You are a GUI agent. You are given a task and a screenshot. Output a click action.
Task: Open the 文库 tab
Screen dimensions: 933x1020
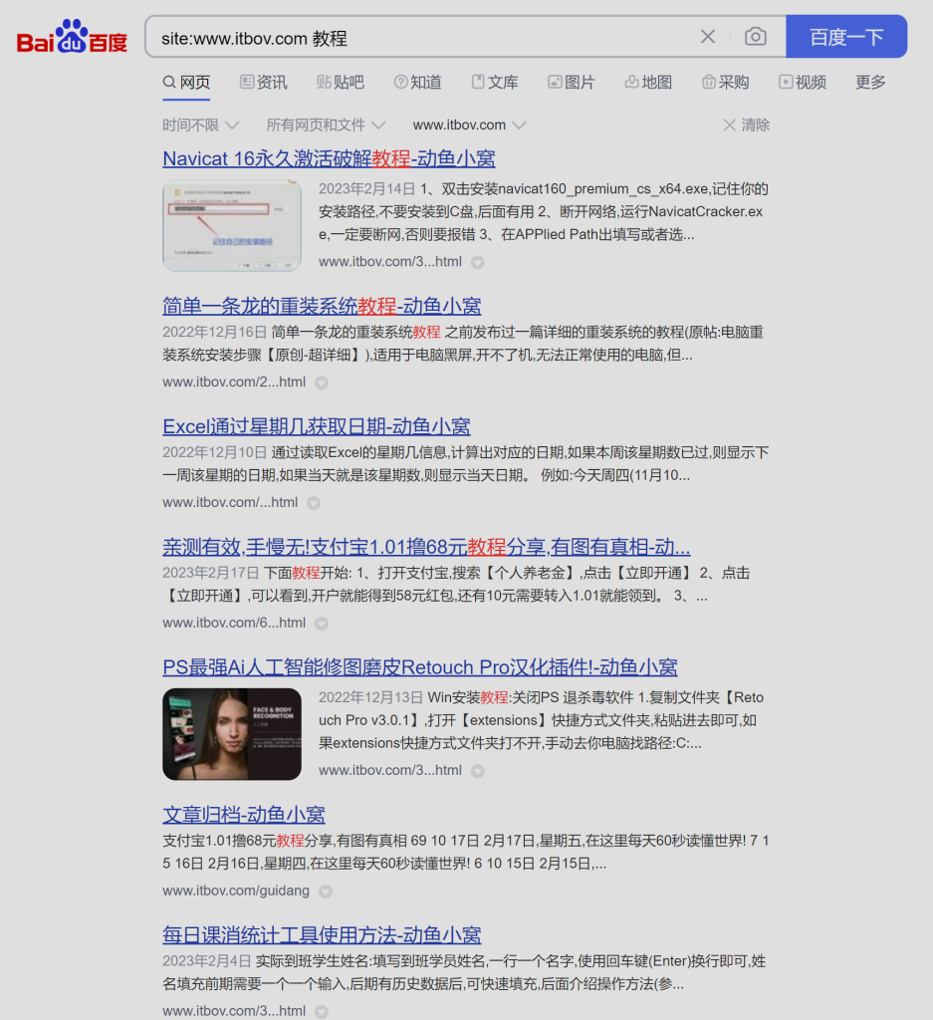[x=495, y=83]
